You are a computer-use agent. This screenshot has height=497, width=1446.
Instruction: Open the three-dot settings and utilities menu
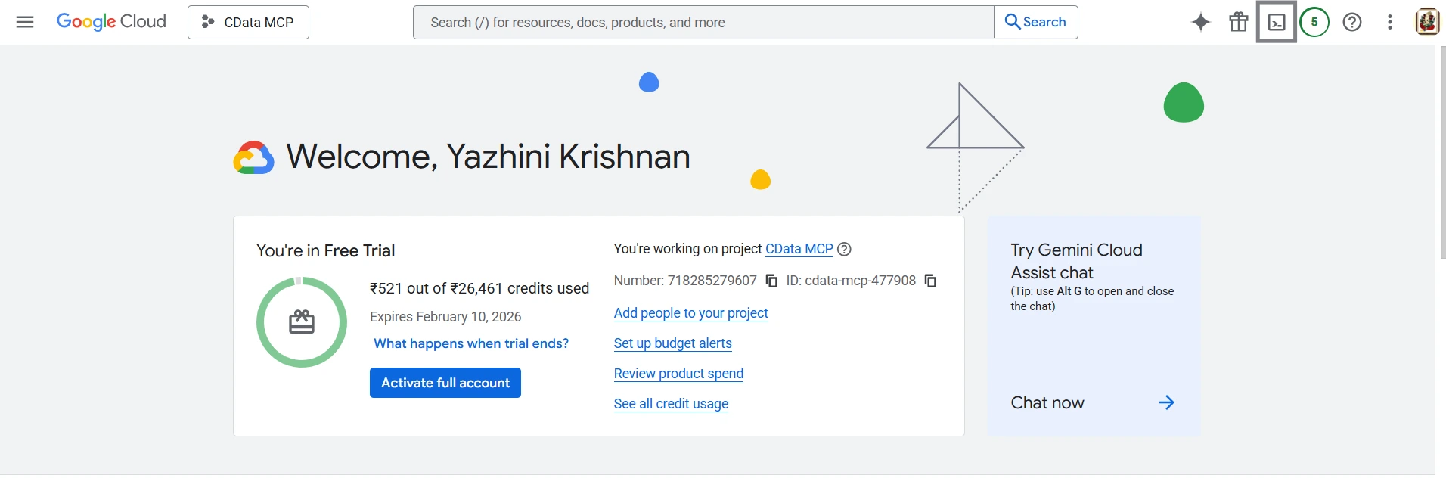1390,22
